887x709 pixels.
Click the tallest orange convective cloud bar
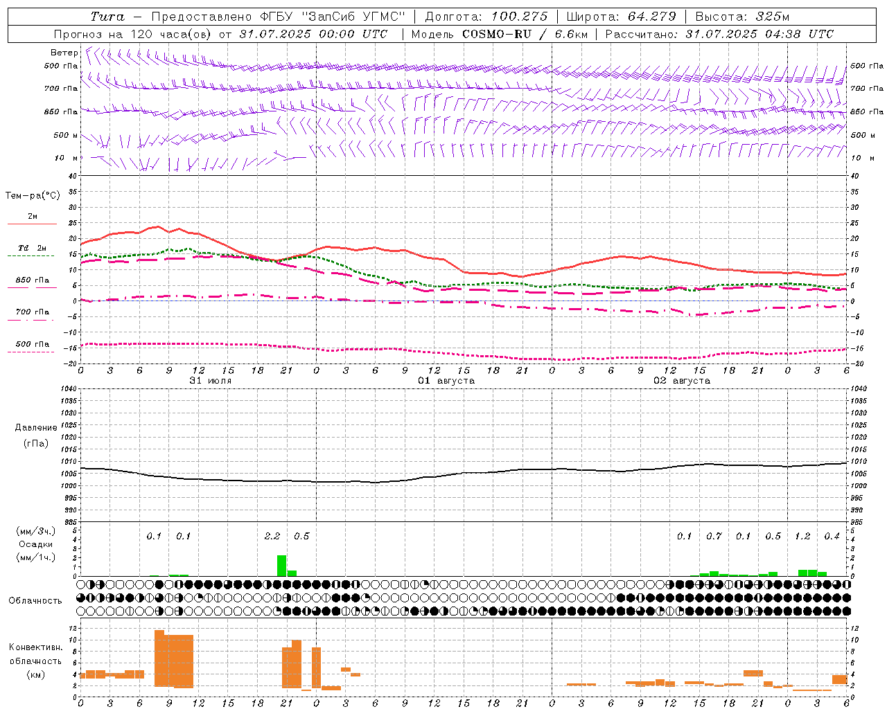(159, 658)
